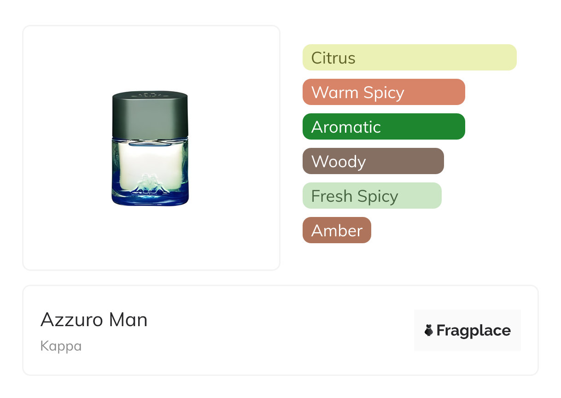The height and width of the screenshot is (398, 561).
Task: Click the embossed logo atop the cap
Action: [150, 94]
